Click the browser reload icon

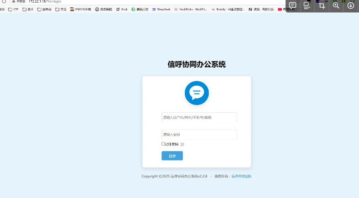[x=4, y=1]
